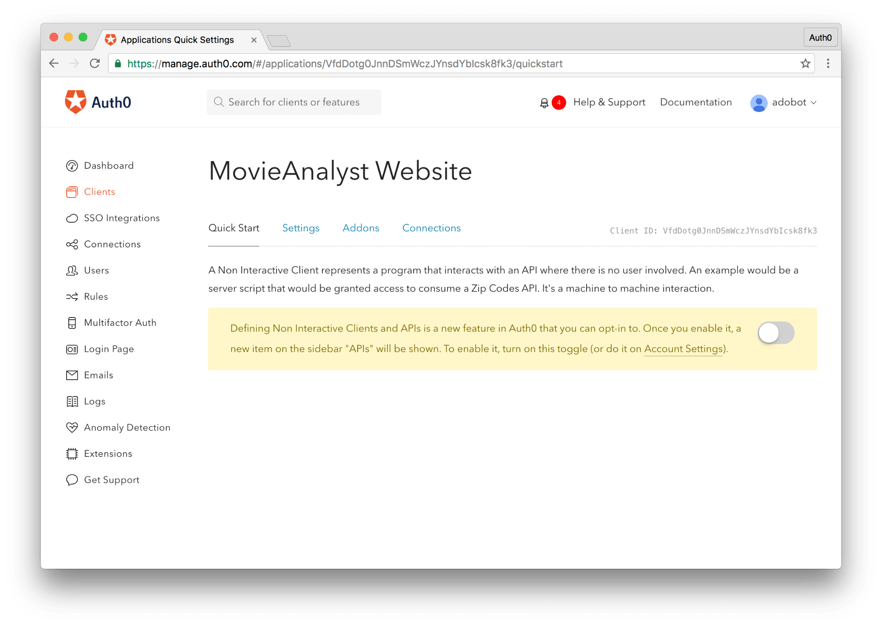The height and width of the screenshot is (627, 882).
Task: Open SSO Integrations cloud icon
Action: click(72, 218)
